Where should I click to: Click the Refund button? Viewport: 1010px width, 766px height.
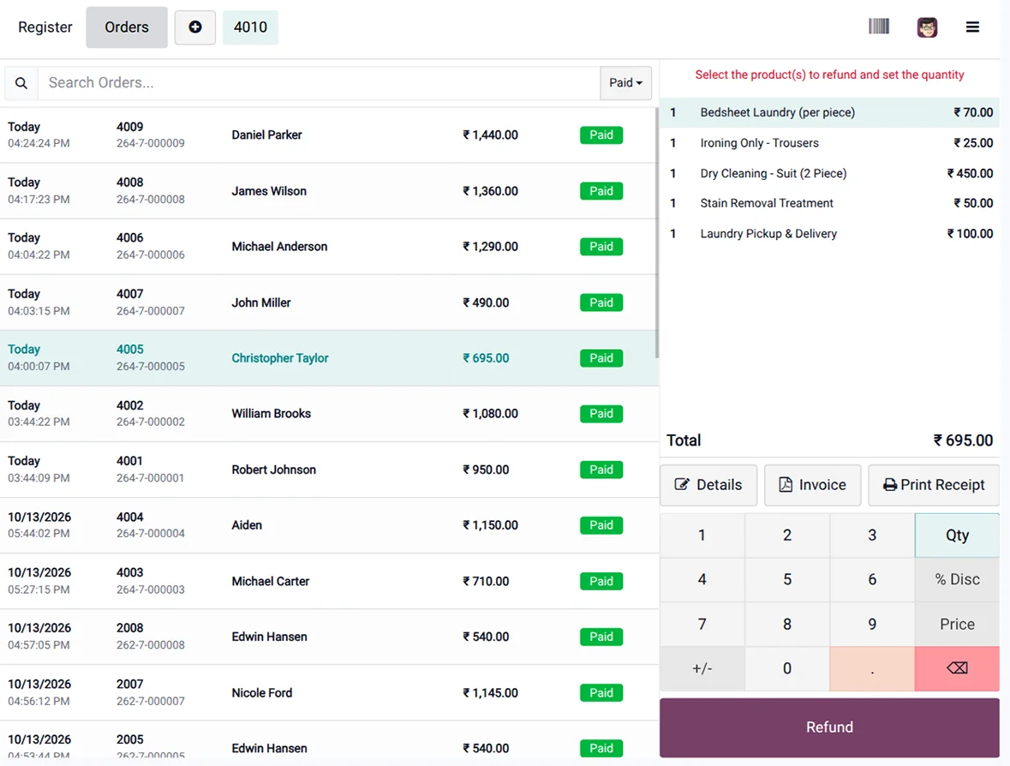[x=829, y=727]
